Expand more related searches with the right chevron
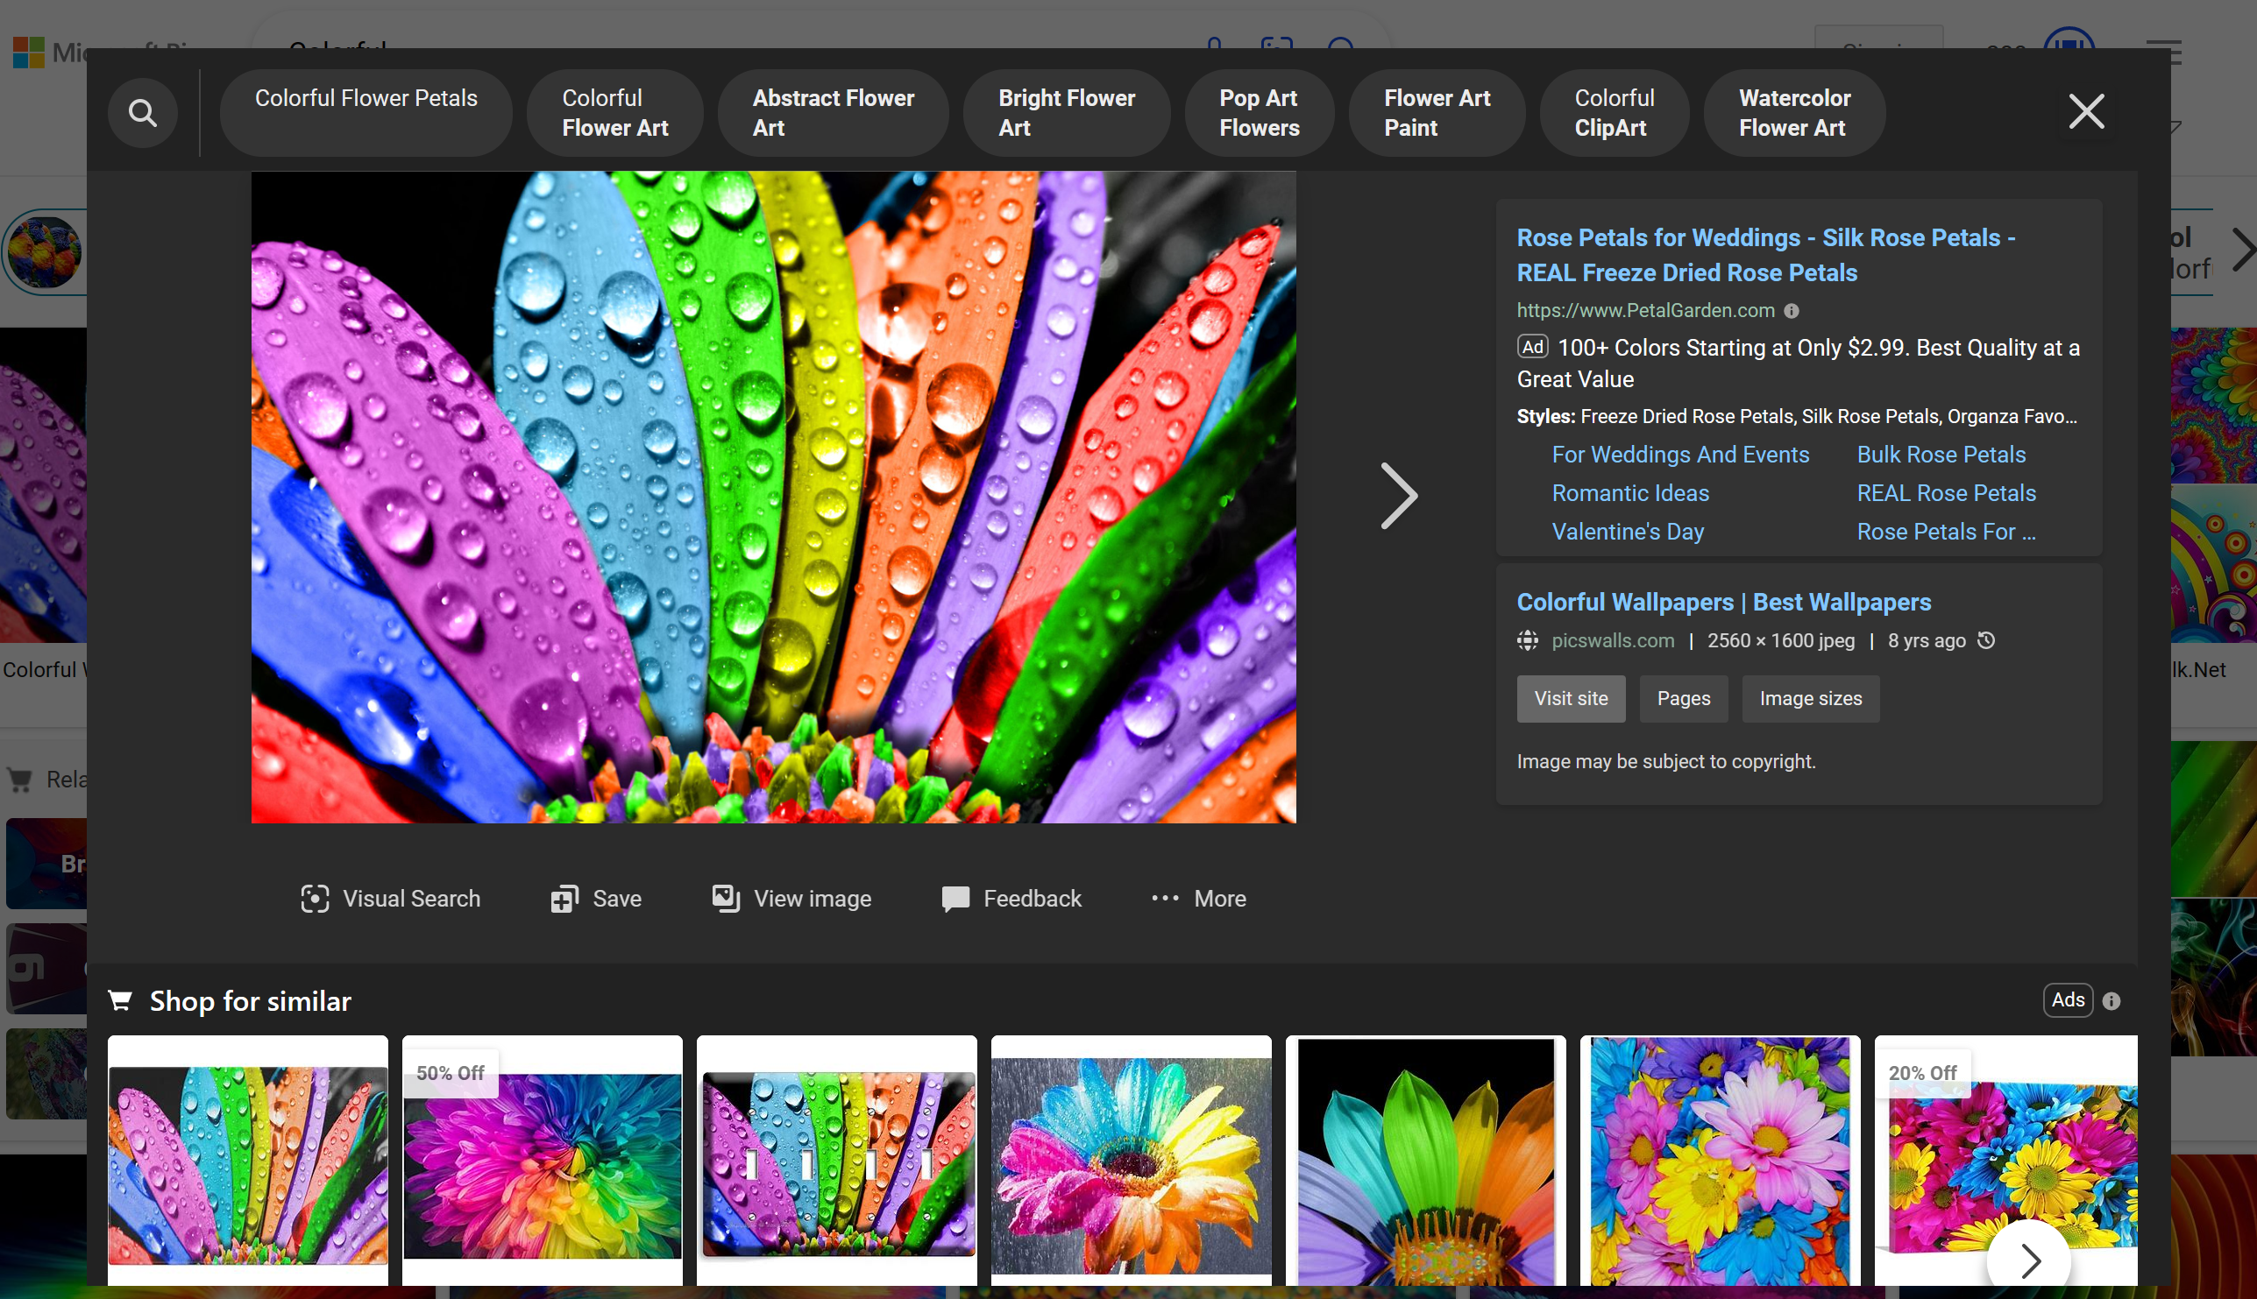2257x1299 pixels. pyautogui.click(x=2244, y=251)
